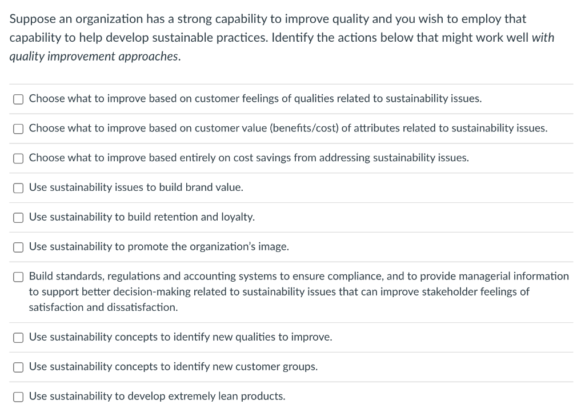Check the promote organization's image option
Screen dimensions: 585x420
click(x=18, y=247)
